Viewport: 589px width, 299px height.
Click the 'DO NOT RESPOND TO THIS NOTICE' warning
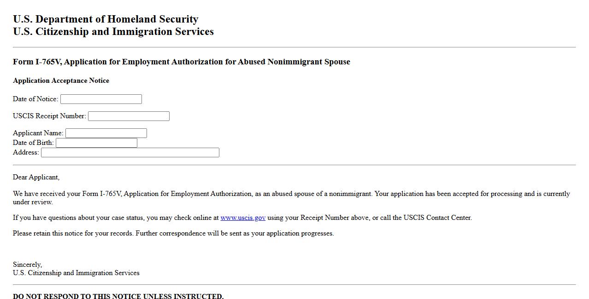click(118, 296)
